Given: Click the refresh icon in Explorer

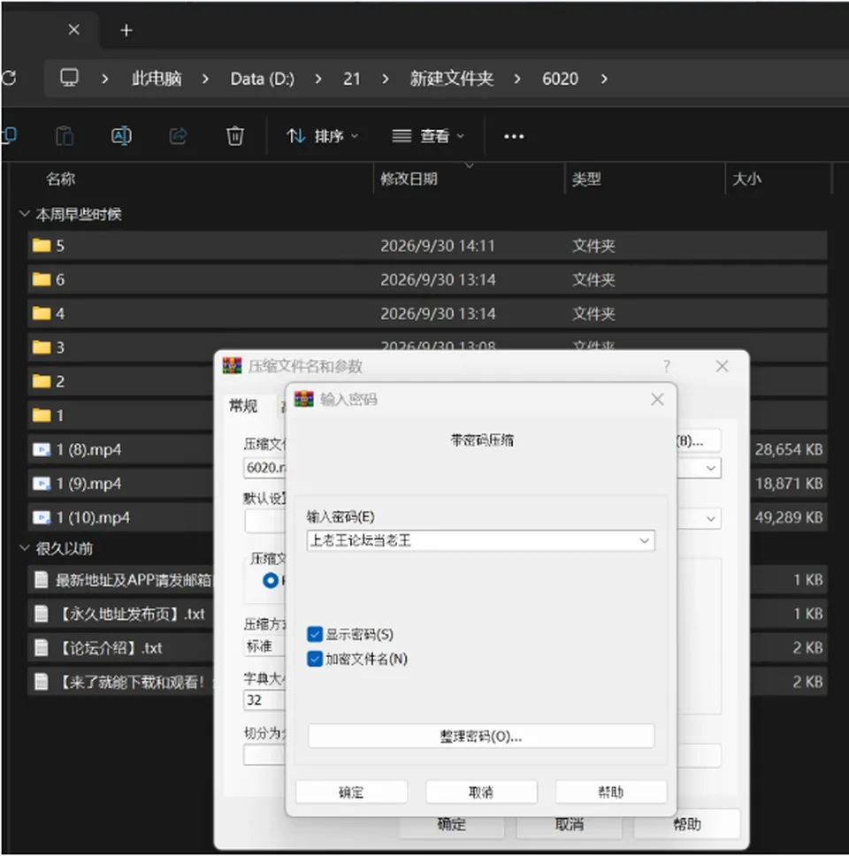Looking at the screenshot, I should click(x=8, y=78).
